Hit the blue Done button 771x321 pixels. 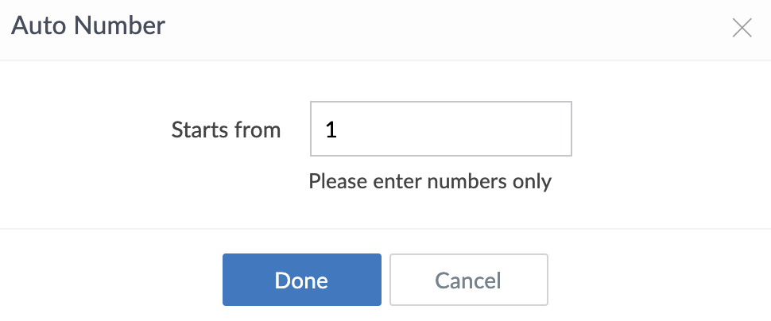(301, 280)
